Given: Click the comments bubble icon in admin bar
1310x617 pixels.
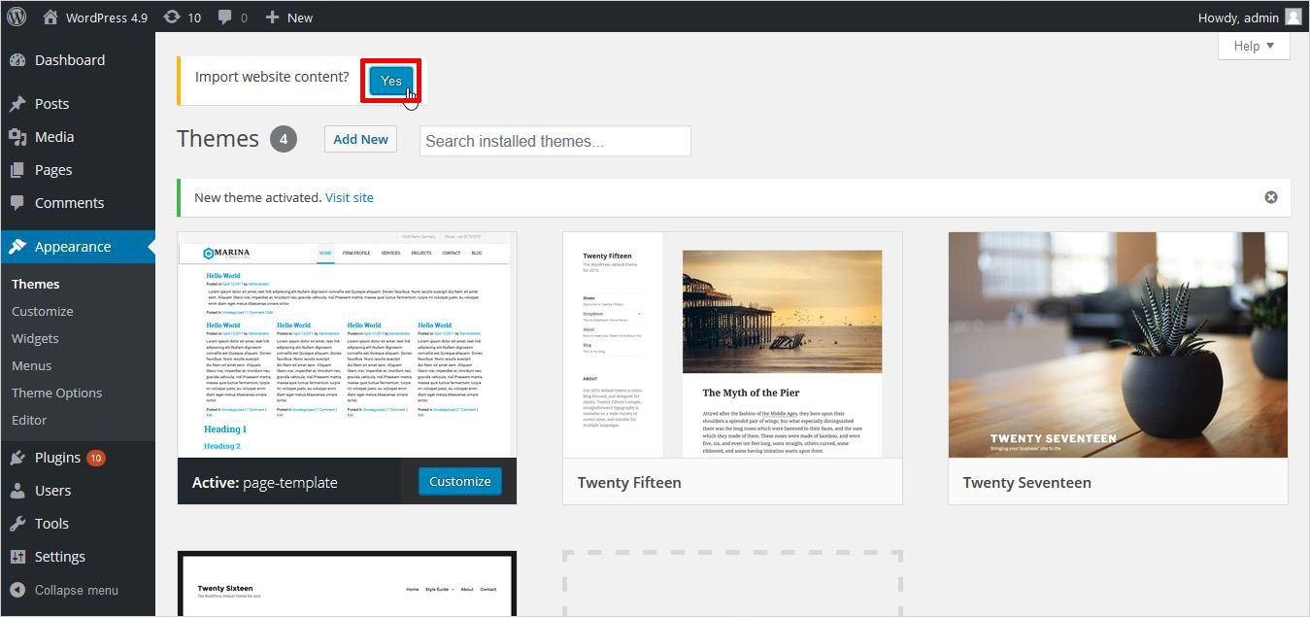Looking at the screenshot, I should [x=225, y=17].
